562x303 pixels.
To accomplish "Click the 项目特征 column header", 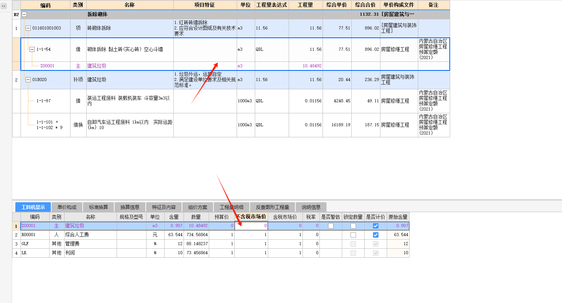I will (205, 5).
